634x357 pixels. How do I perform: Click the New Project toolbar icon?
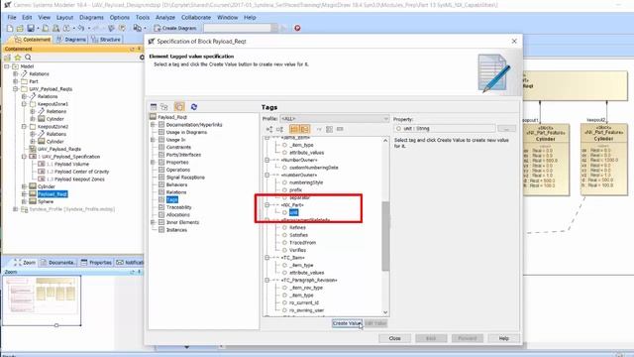[x=10, y=29]
